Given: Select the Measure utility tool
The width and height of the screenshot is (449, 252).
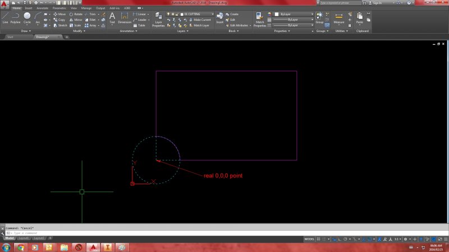Looking at the screenshot, I should (339, 17).
